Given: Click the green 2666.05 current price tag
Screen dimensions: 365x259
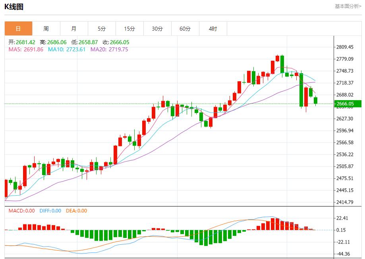Looking at the screenshot, I should click(x=348, y=104).
